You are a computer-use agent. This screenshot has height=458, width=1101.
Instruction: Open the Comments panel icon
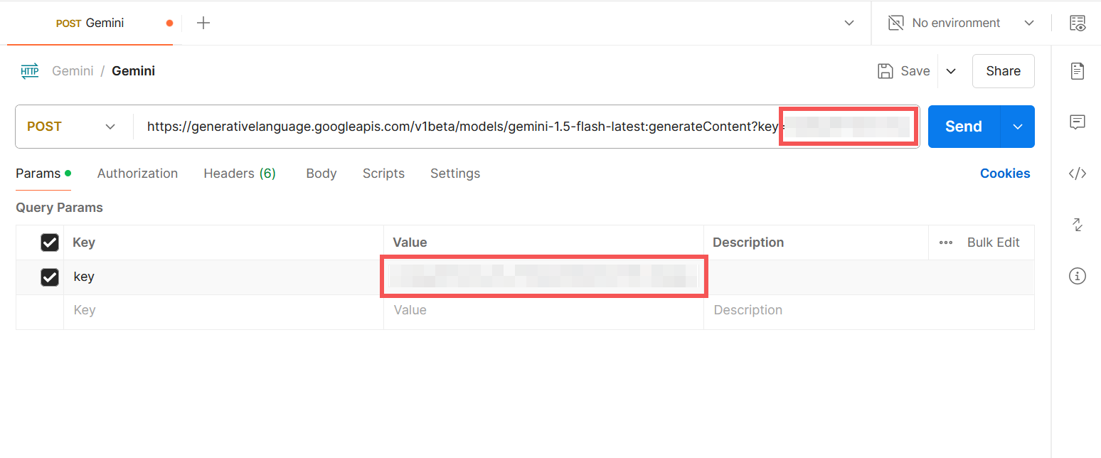point(1077,122)
